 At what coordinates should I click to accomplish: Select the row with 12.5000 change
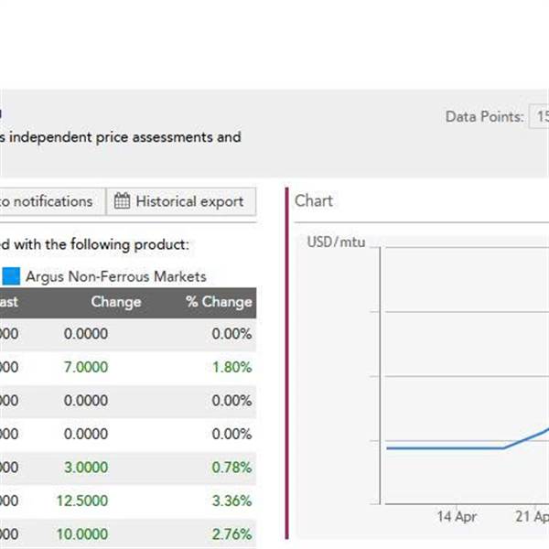pyautogui.click(x=128, y=501)
